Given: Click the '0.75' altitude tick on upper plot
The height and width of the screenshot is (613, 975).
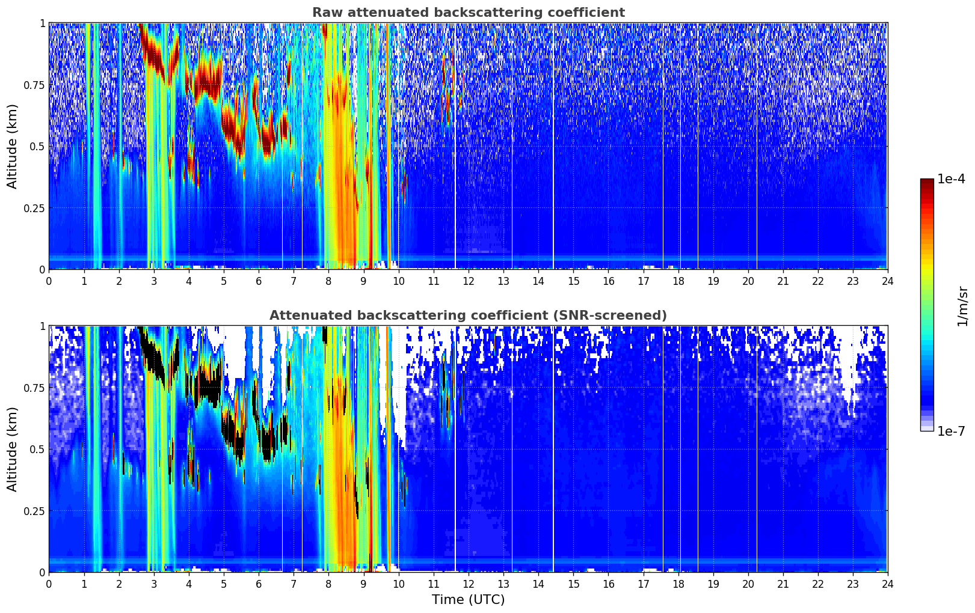Looking at the screenshot, I should coord(34,85).
